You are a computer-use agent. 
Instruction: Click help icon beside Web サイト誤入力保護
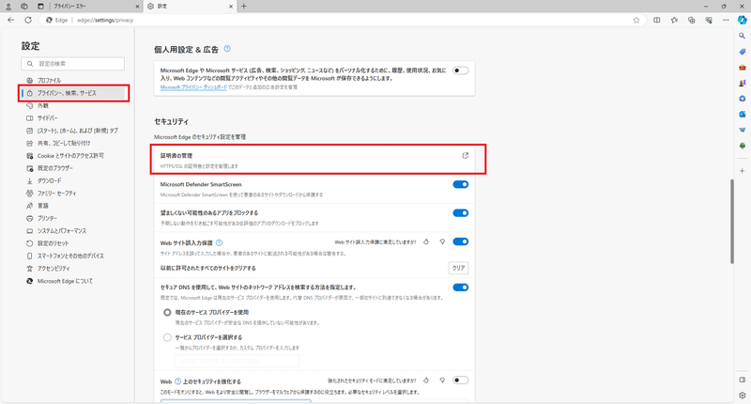(219, 243)
